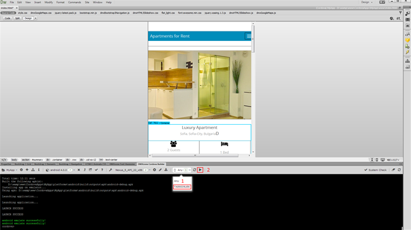411x230 pixels.
Task: Click the wrench emulator settings icon
Action: click(111, 170)
